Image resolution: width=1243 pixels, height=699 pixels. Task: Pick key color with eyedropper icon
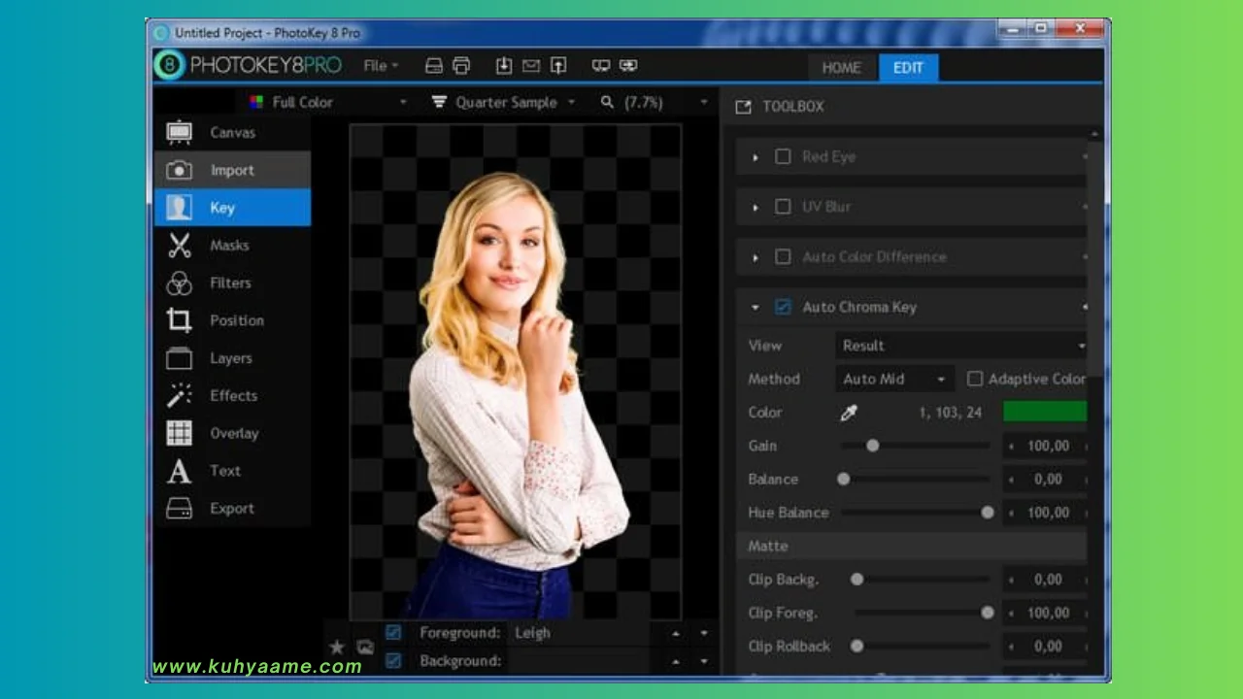point(849,413)
